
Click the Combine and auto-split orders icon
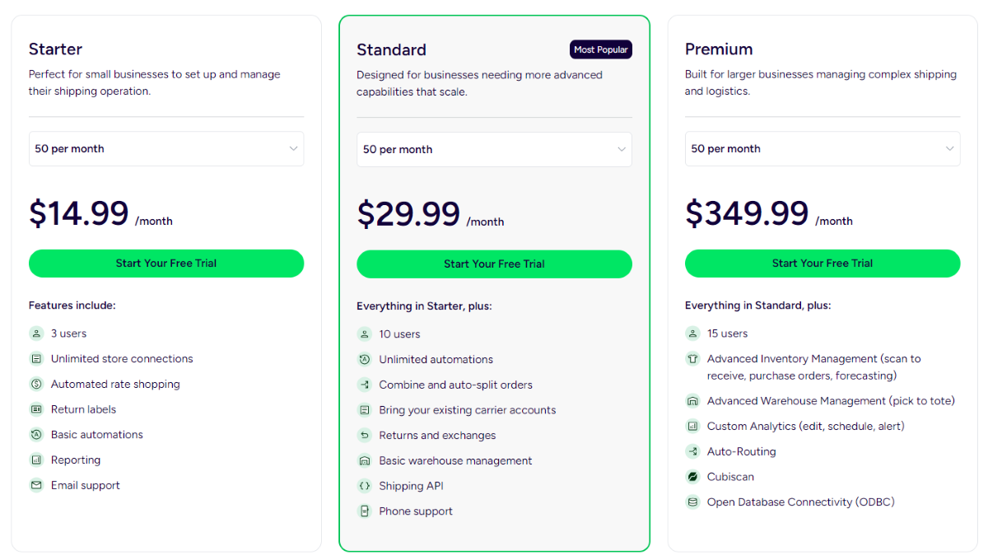pos(365,385)
